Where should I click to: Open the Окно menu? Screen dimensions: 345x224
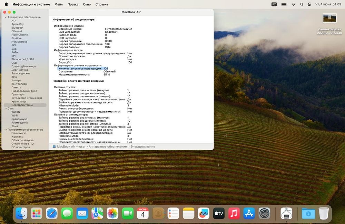[87, 4]
